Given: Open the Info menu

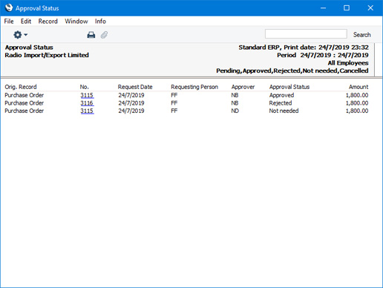Looking at the screenshot, I should coord(100,22).
